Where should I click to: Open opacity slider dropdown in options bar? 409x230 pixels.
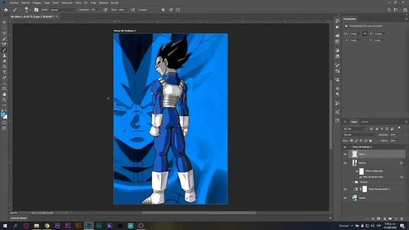(100, 10)
